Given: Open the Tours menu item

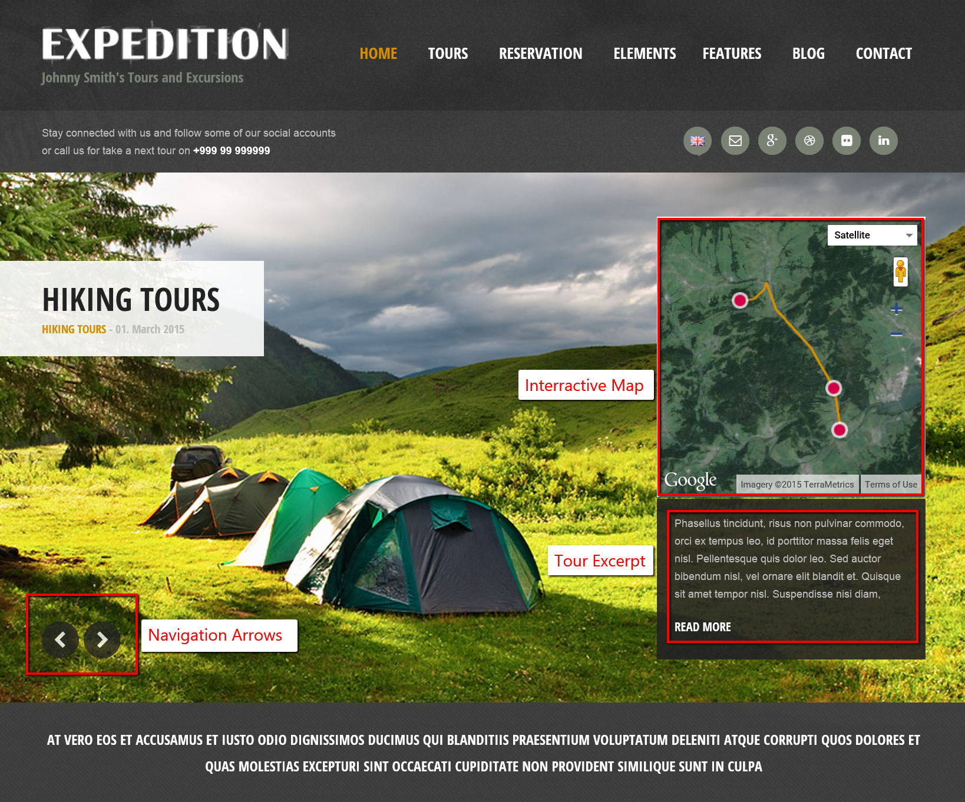Looking at the screenshot, I should point(448,54).
